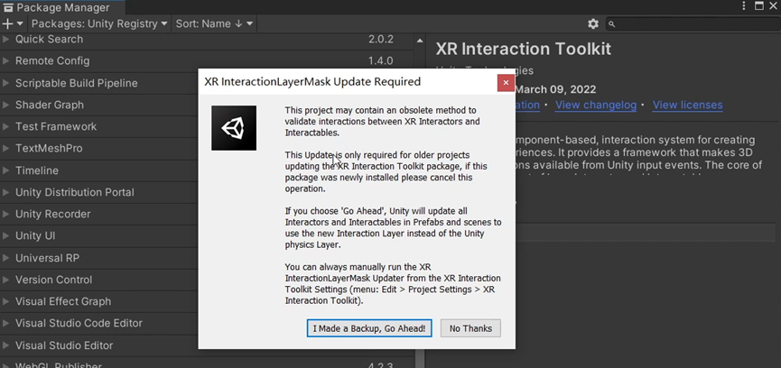Click the March 09, 2022 release date
This screenshot has width=781, height=368.
point(555,89)
